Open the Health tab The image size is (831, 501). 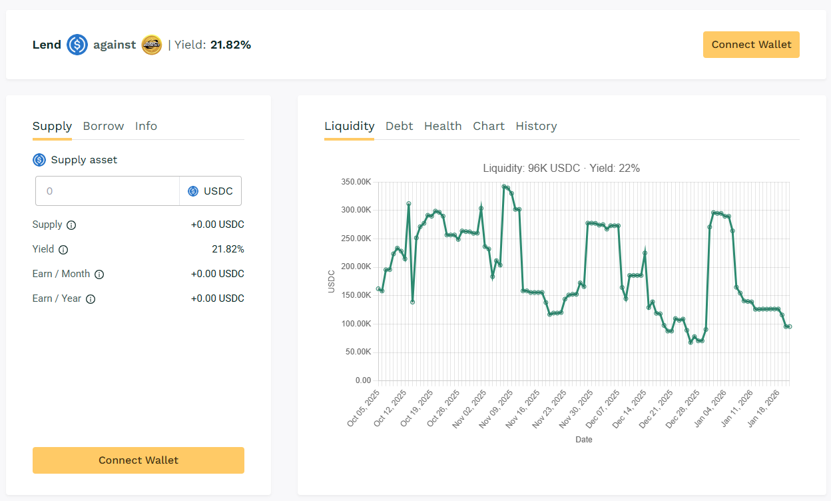point(443,126)
